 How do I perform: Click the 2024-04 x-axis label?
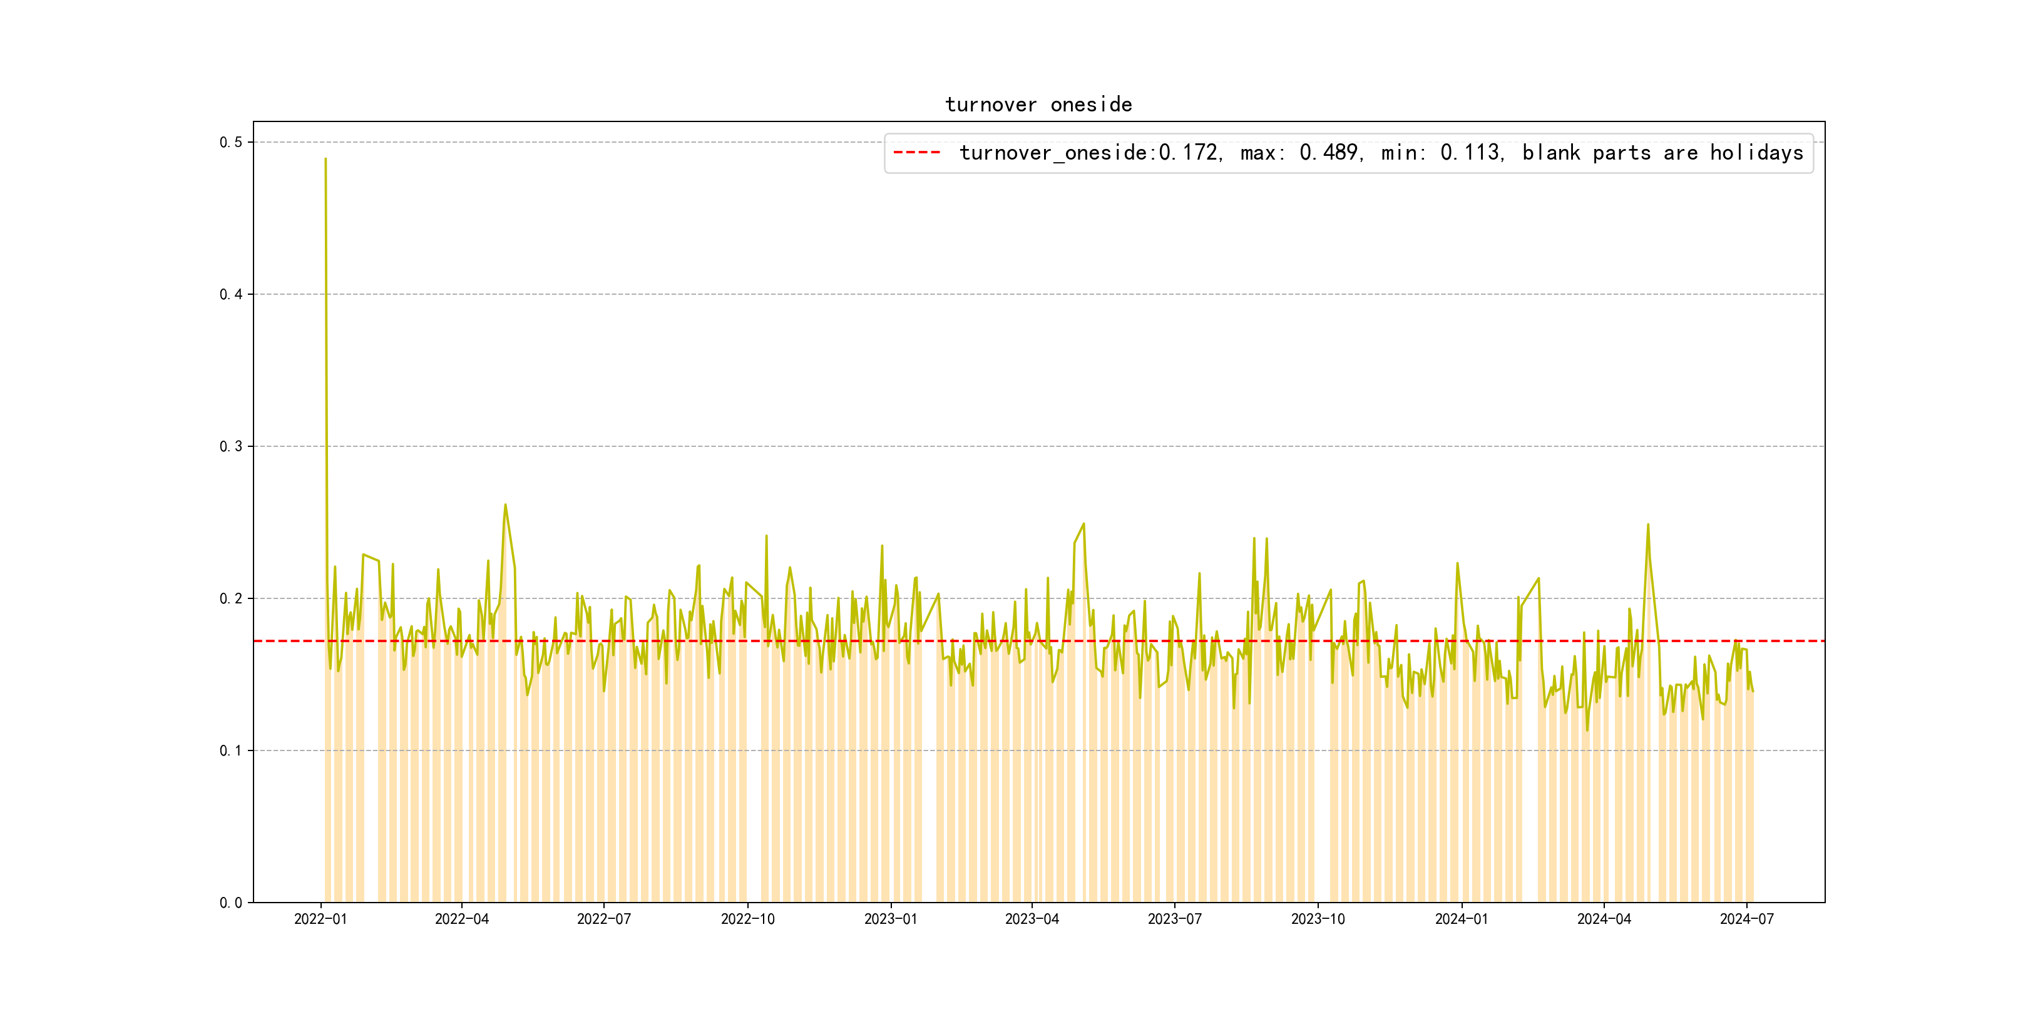coord(1604,919)
